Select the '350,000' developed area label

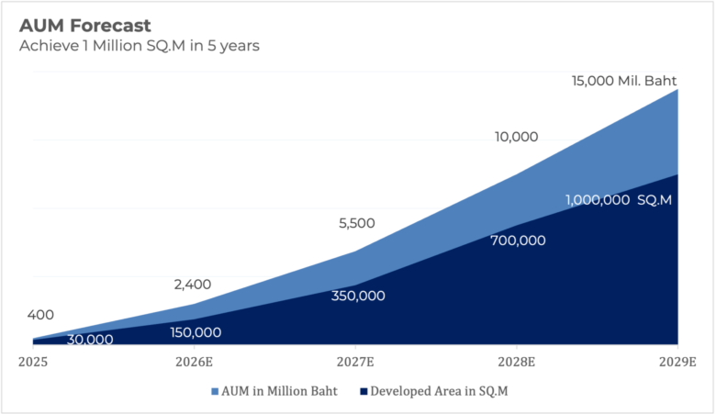[358, 296]
